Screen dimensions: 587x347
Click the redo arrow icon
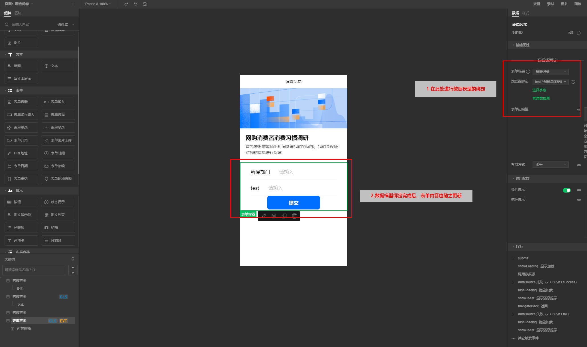tap(126, 4)
